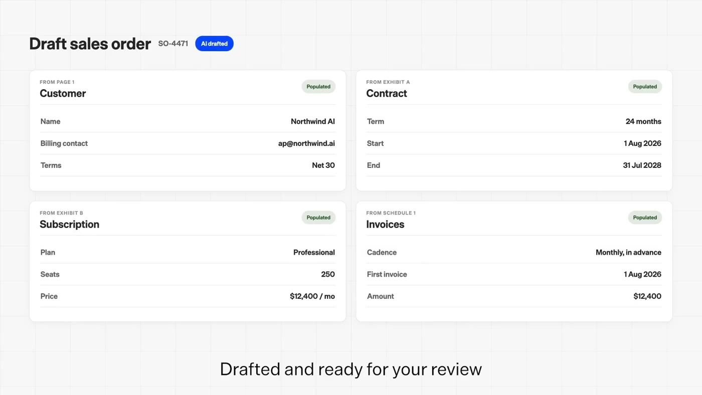
Task: Click the "FROM EXHIBIT B" source label
Action: click(62, 213)
